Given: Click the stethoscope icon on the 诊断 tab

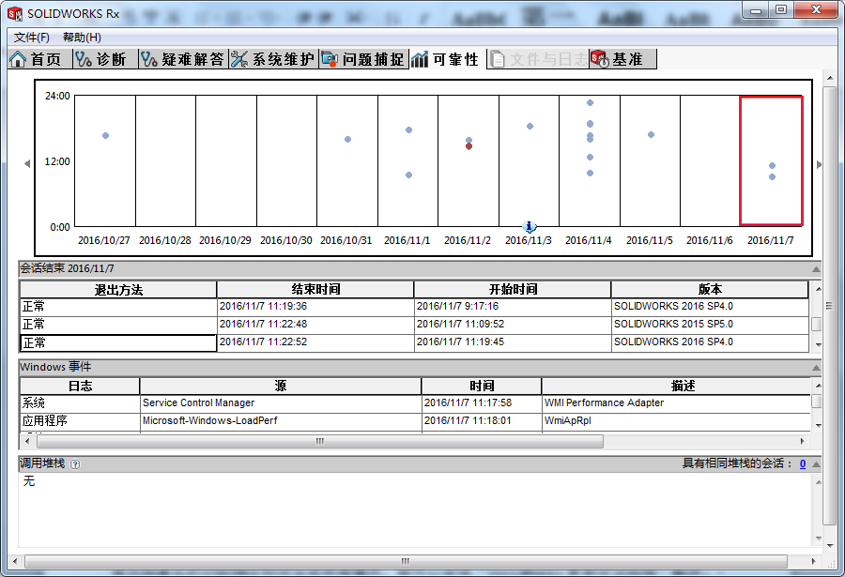Looking at the screenshot, I should 83,59.
